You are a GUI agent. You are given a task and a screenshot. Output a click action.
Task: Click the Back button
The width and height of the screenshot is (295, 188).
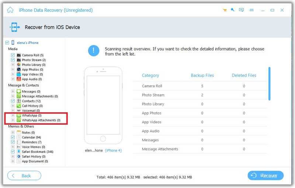pyautogui.click(x=24, y=175)
